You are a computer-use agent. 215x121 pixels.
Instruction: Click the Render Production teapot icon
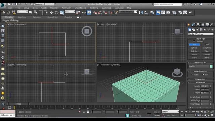tap(190, 12)
